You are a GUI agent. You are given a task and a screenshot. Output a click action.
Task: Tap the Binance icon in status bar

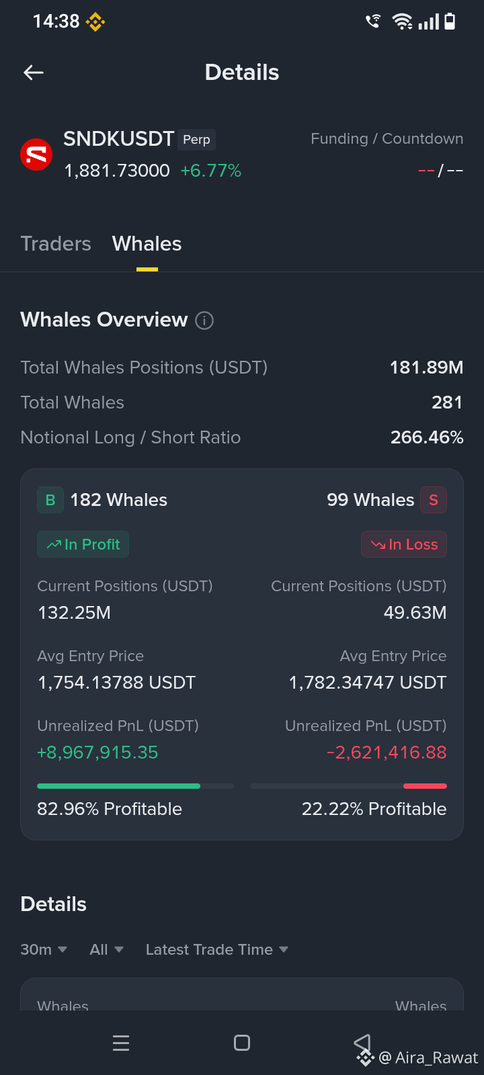(x=95, y=22)
